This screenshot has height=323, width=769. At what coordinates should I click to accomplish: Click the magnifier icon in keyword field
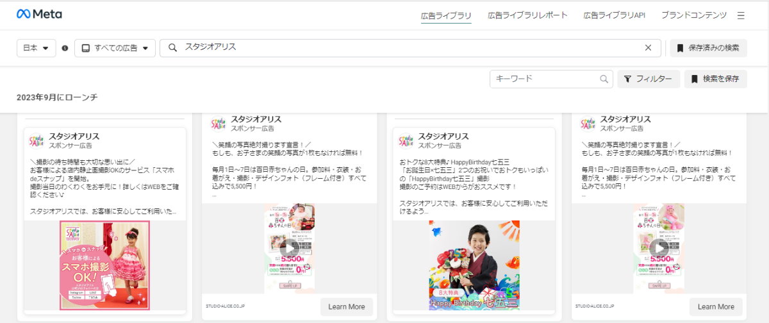tap(604, 79)
